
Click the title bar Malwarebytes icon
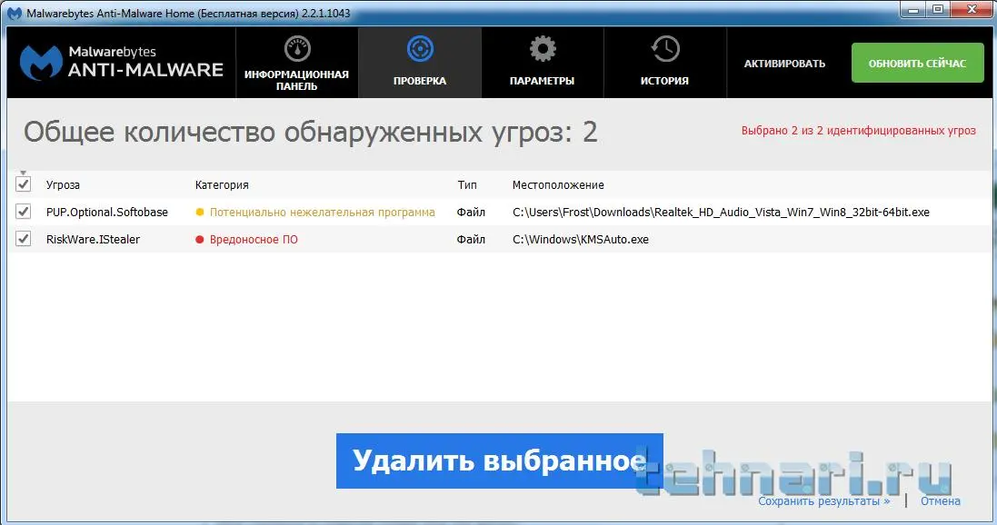point(14,14)
